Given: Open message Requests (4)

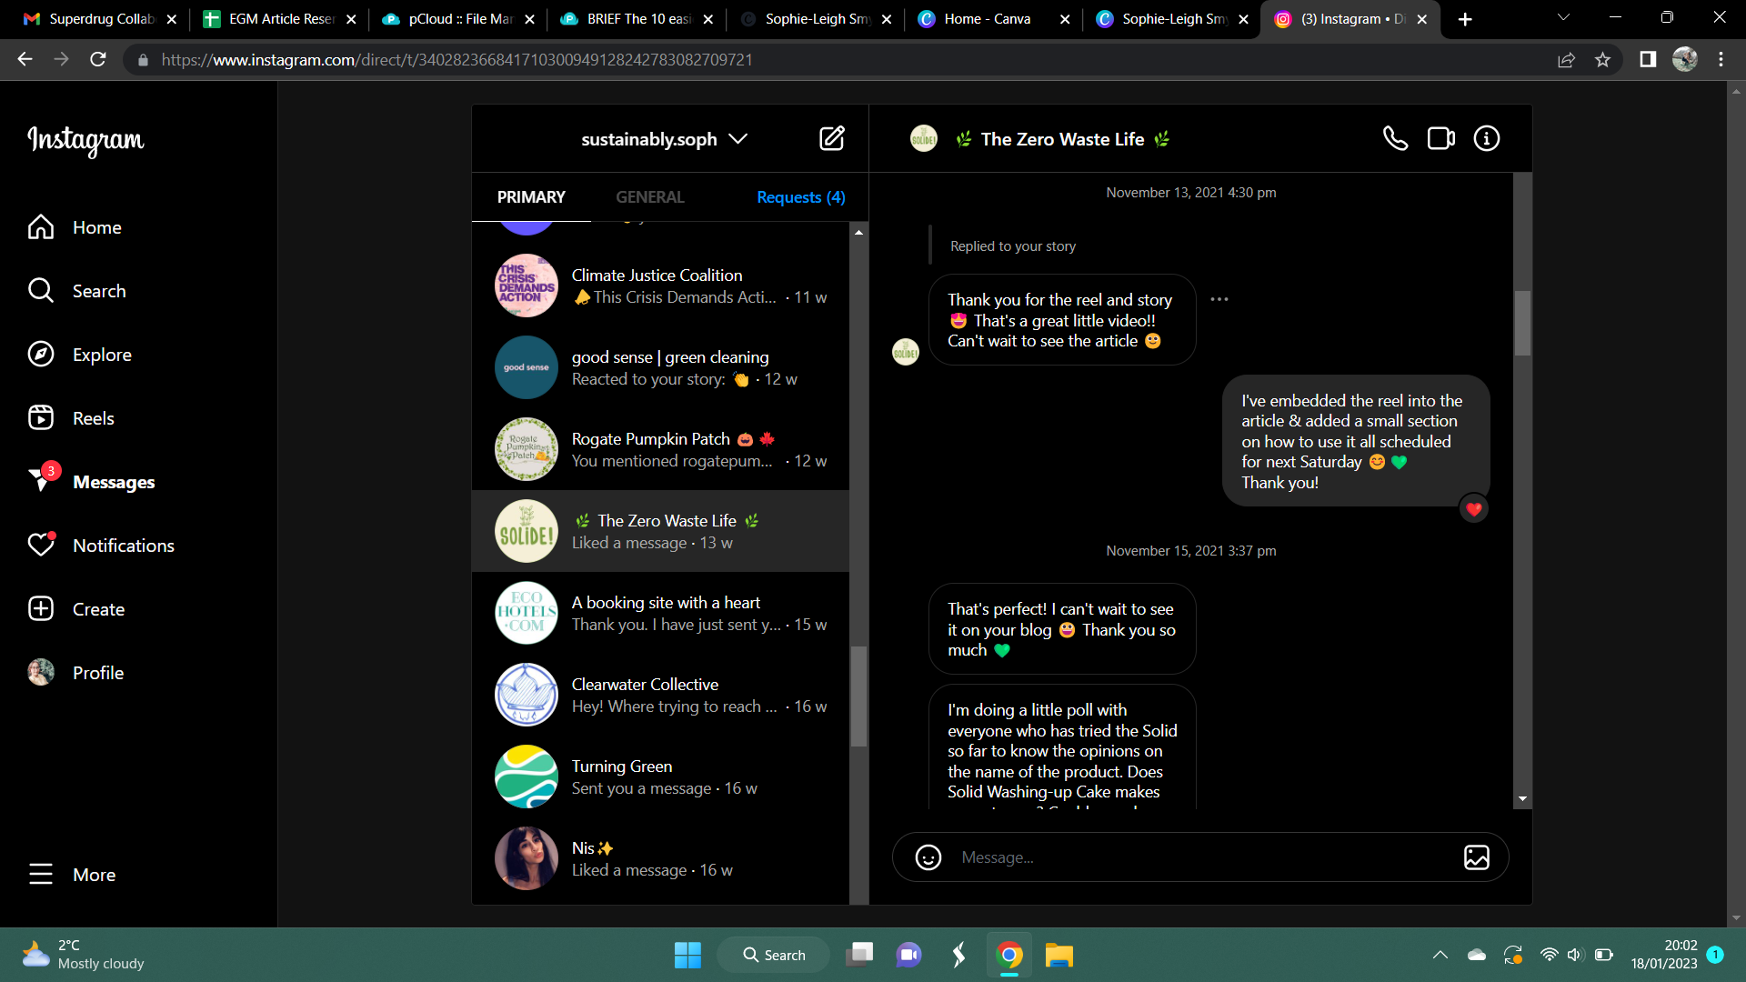Looking at the screenshot, I should [x=800, y=197].
